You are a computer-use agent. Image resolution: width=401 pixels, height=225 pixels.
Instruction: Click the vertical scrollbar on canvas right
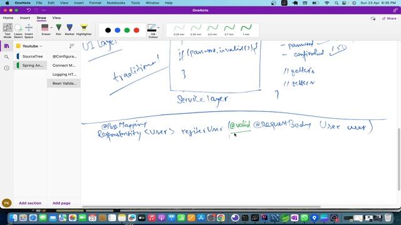click(x=398, y=159)
